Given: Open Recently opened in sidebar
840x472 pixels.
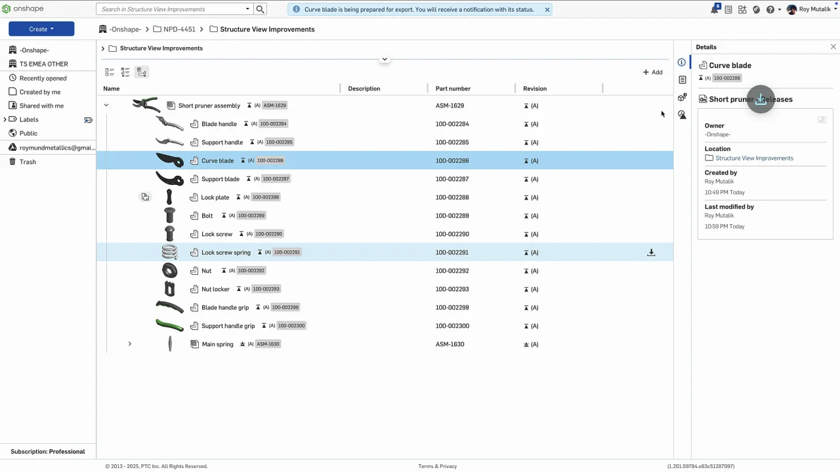Looking at the screenshot, I should (43, 78).
